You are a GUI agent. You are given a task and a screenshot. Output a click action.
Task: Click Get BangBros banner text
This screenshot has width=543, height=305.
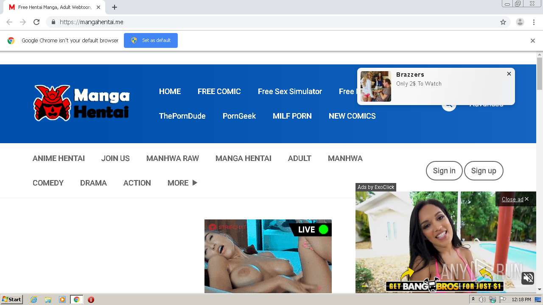click(x=445, y=286)
